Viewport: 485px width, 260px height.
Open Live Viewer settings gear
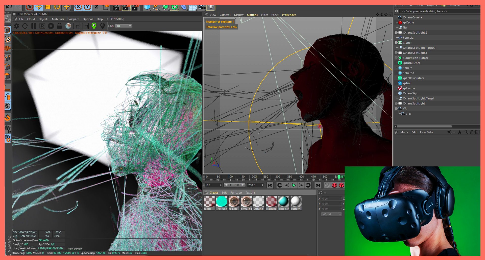[x=51, y=26]
